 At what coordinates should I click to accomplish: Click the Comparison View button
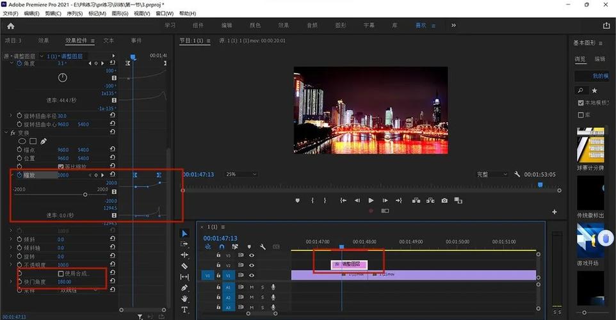(x=458, y=200)
